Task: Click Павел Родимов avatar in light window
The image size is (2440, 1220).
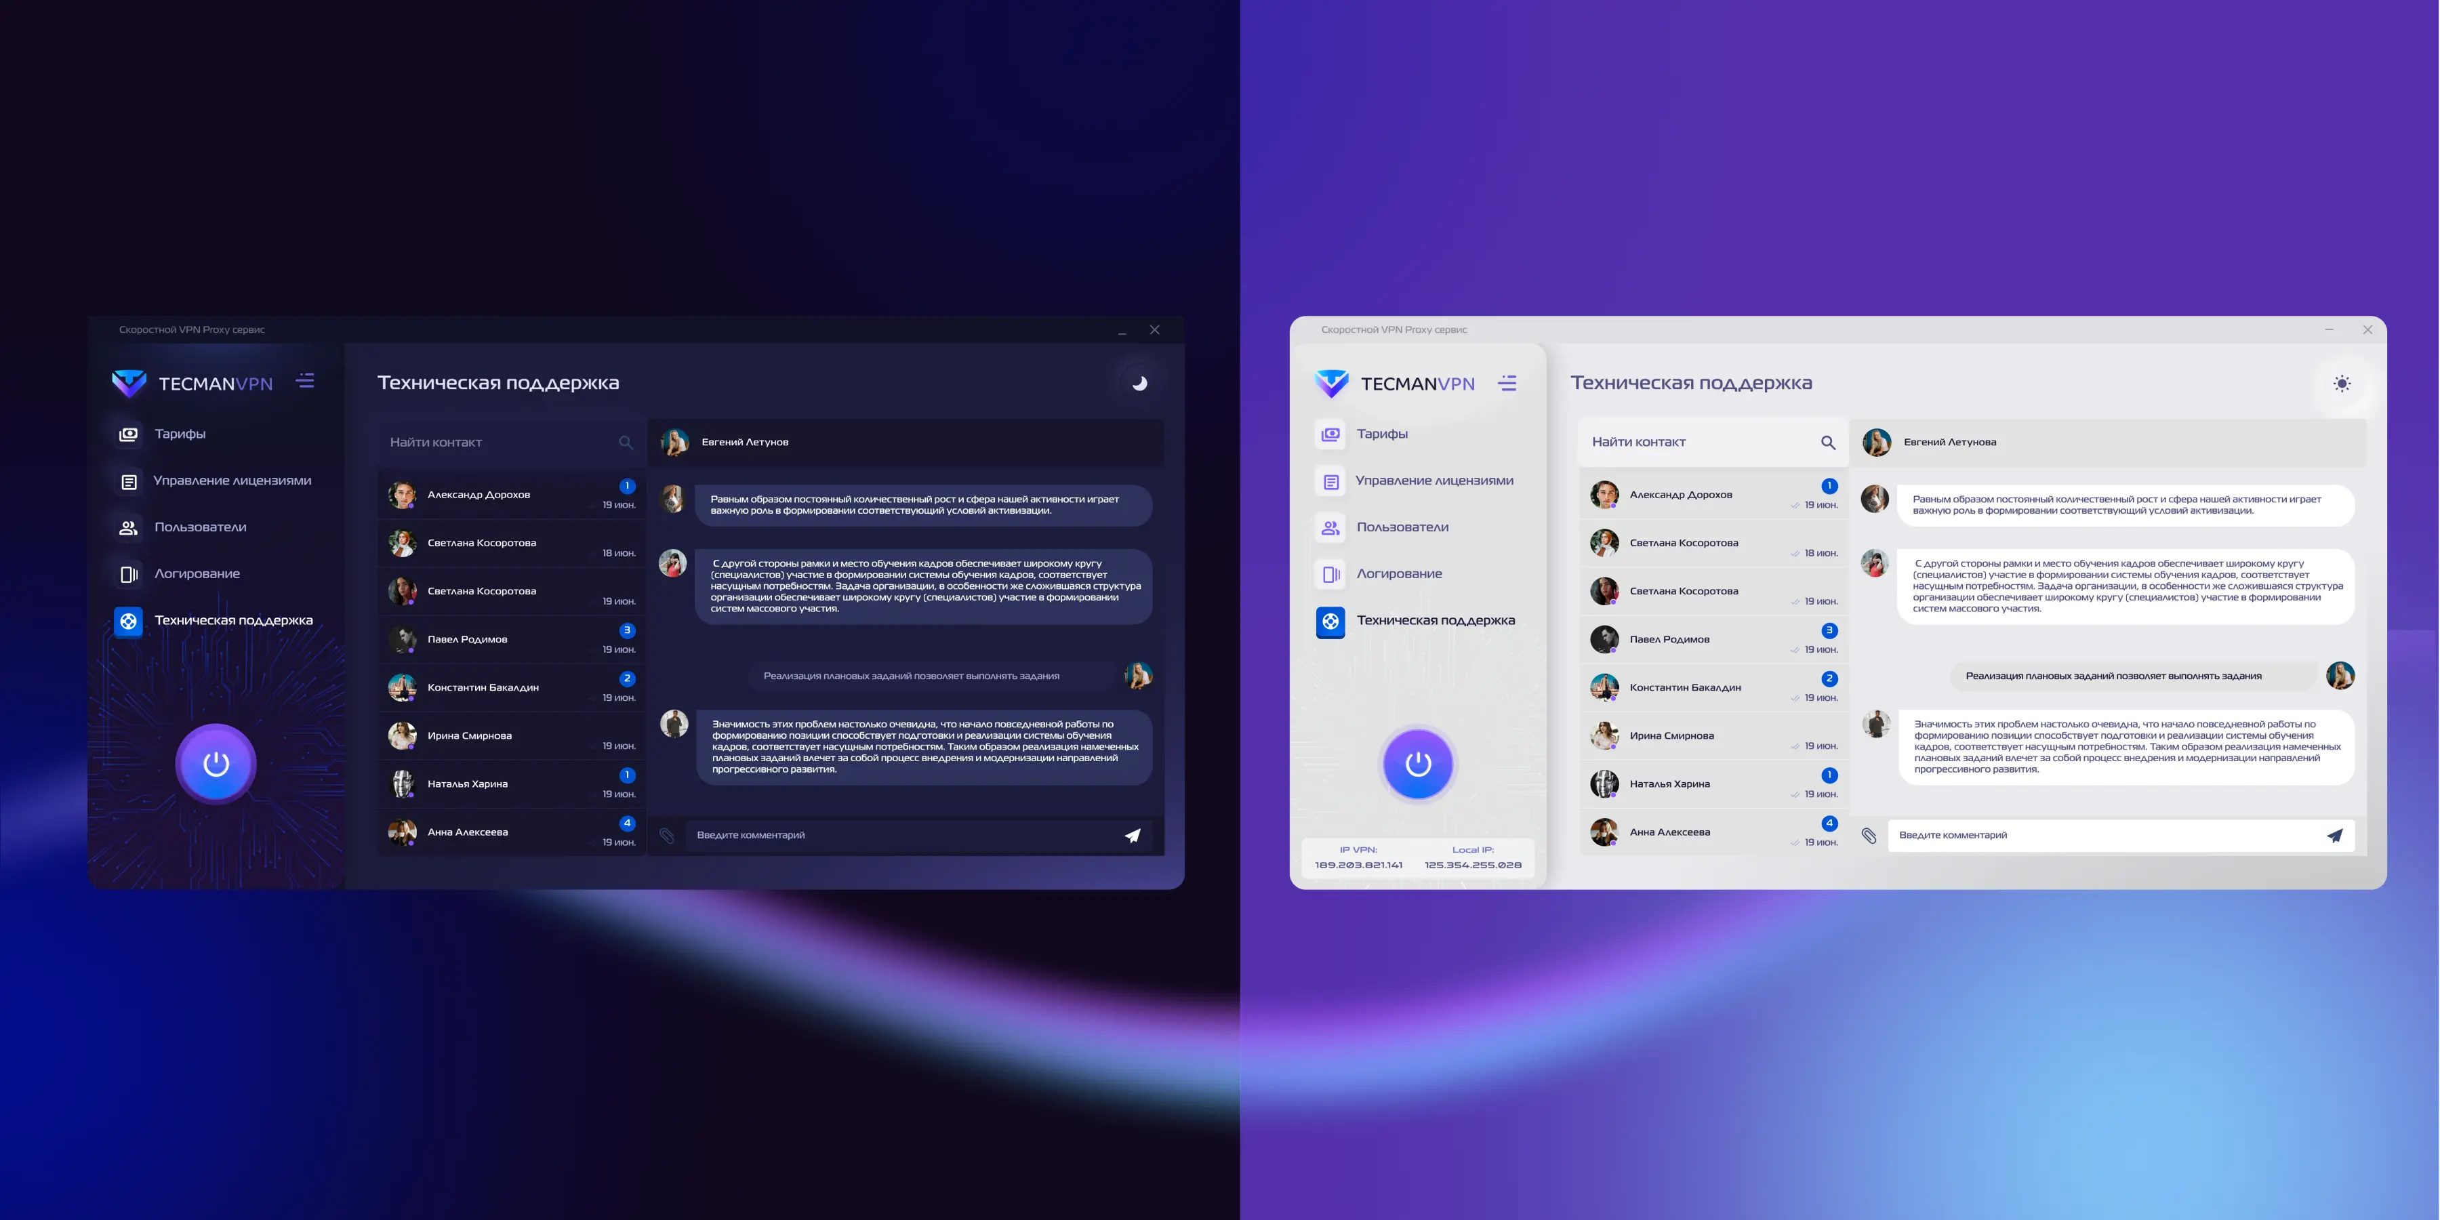Action: pyautogui.click(x=1604, y=639)
